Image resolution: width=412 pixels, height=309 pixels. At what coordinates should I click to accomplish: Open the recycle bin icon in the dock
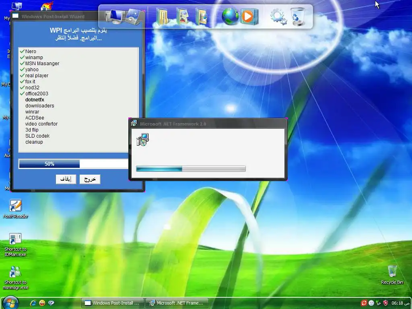point(298,16)
